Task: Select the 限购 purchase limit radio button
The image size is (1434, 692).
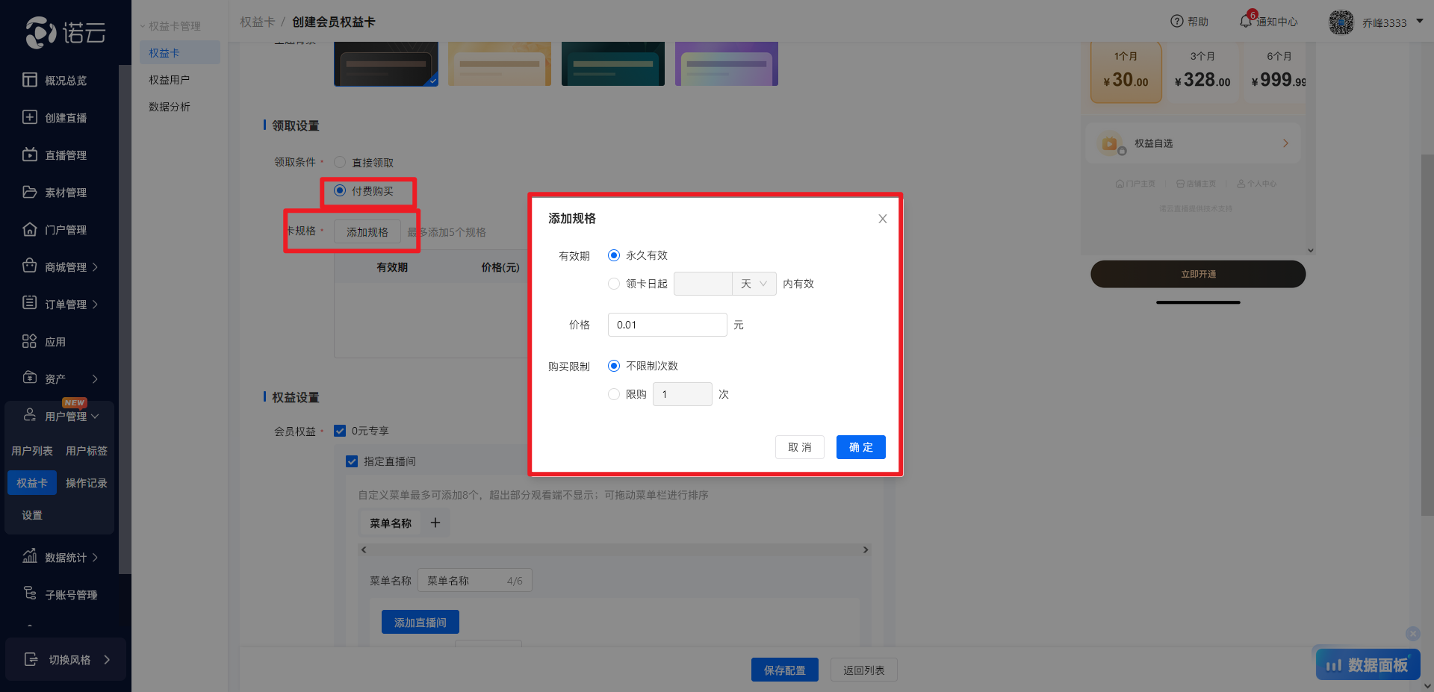Action: pyautogui.click(x=614, y=394)
